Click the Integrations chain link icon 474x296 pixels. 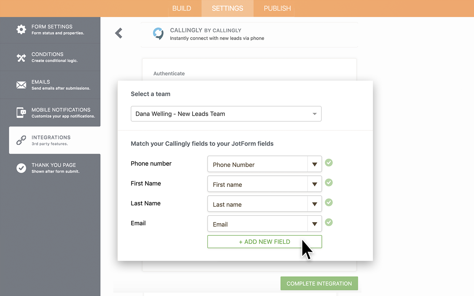(x=21, y=140)
